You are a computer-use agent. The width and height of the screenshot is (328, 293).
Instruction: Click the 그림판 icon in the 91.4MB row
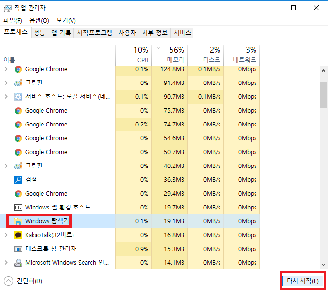18,83
